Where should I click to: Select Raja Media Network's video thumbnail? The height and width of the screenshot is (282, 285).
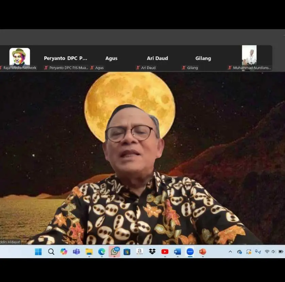click(19, 55)
